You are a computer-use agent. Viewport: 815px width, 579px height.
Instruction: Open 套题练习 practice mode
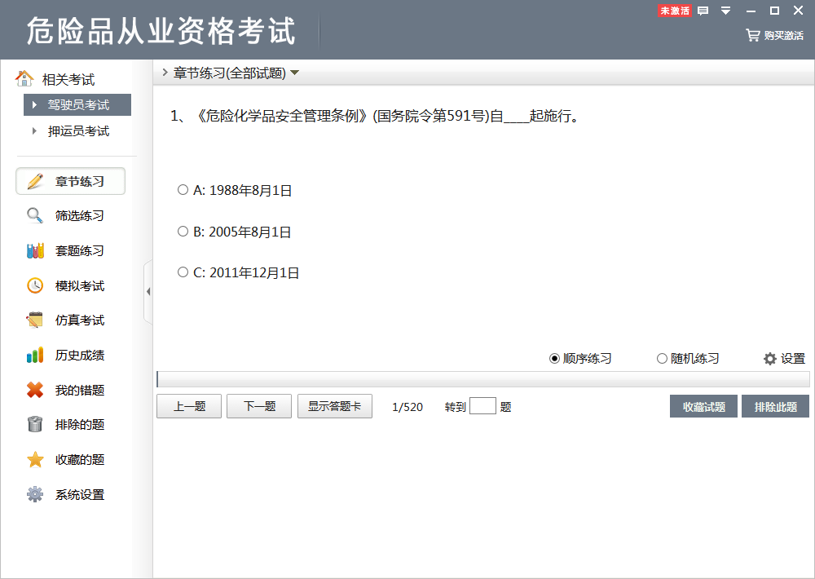[69, 250]
